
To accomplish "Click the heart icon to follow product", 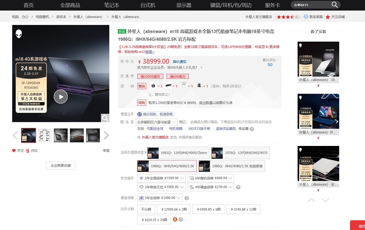I will (x=14, y=151).
